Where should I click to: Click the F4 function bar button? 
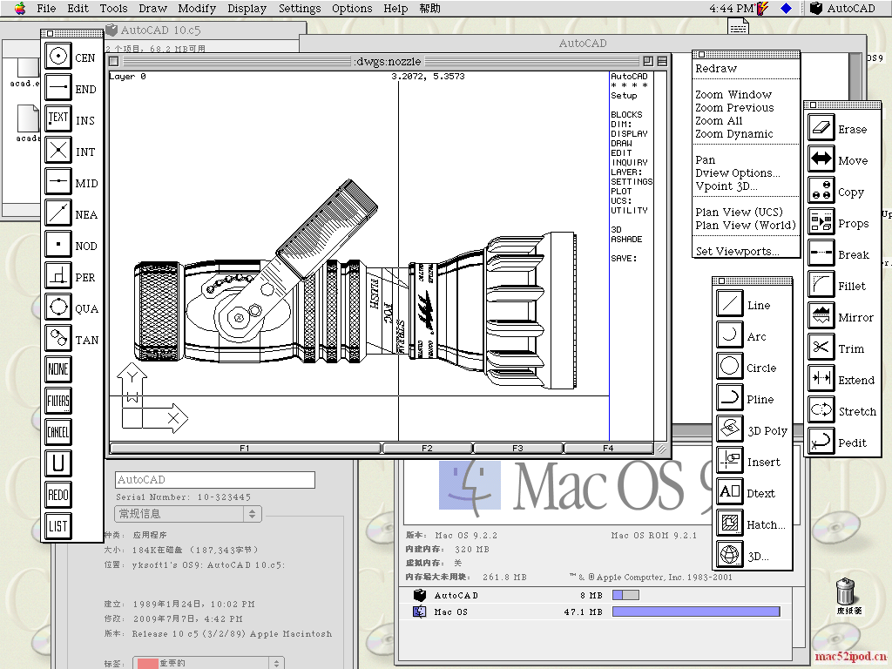[x=608, y=449]
